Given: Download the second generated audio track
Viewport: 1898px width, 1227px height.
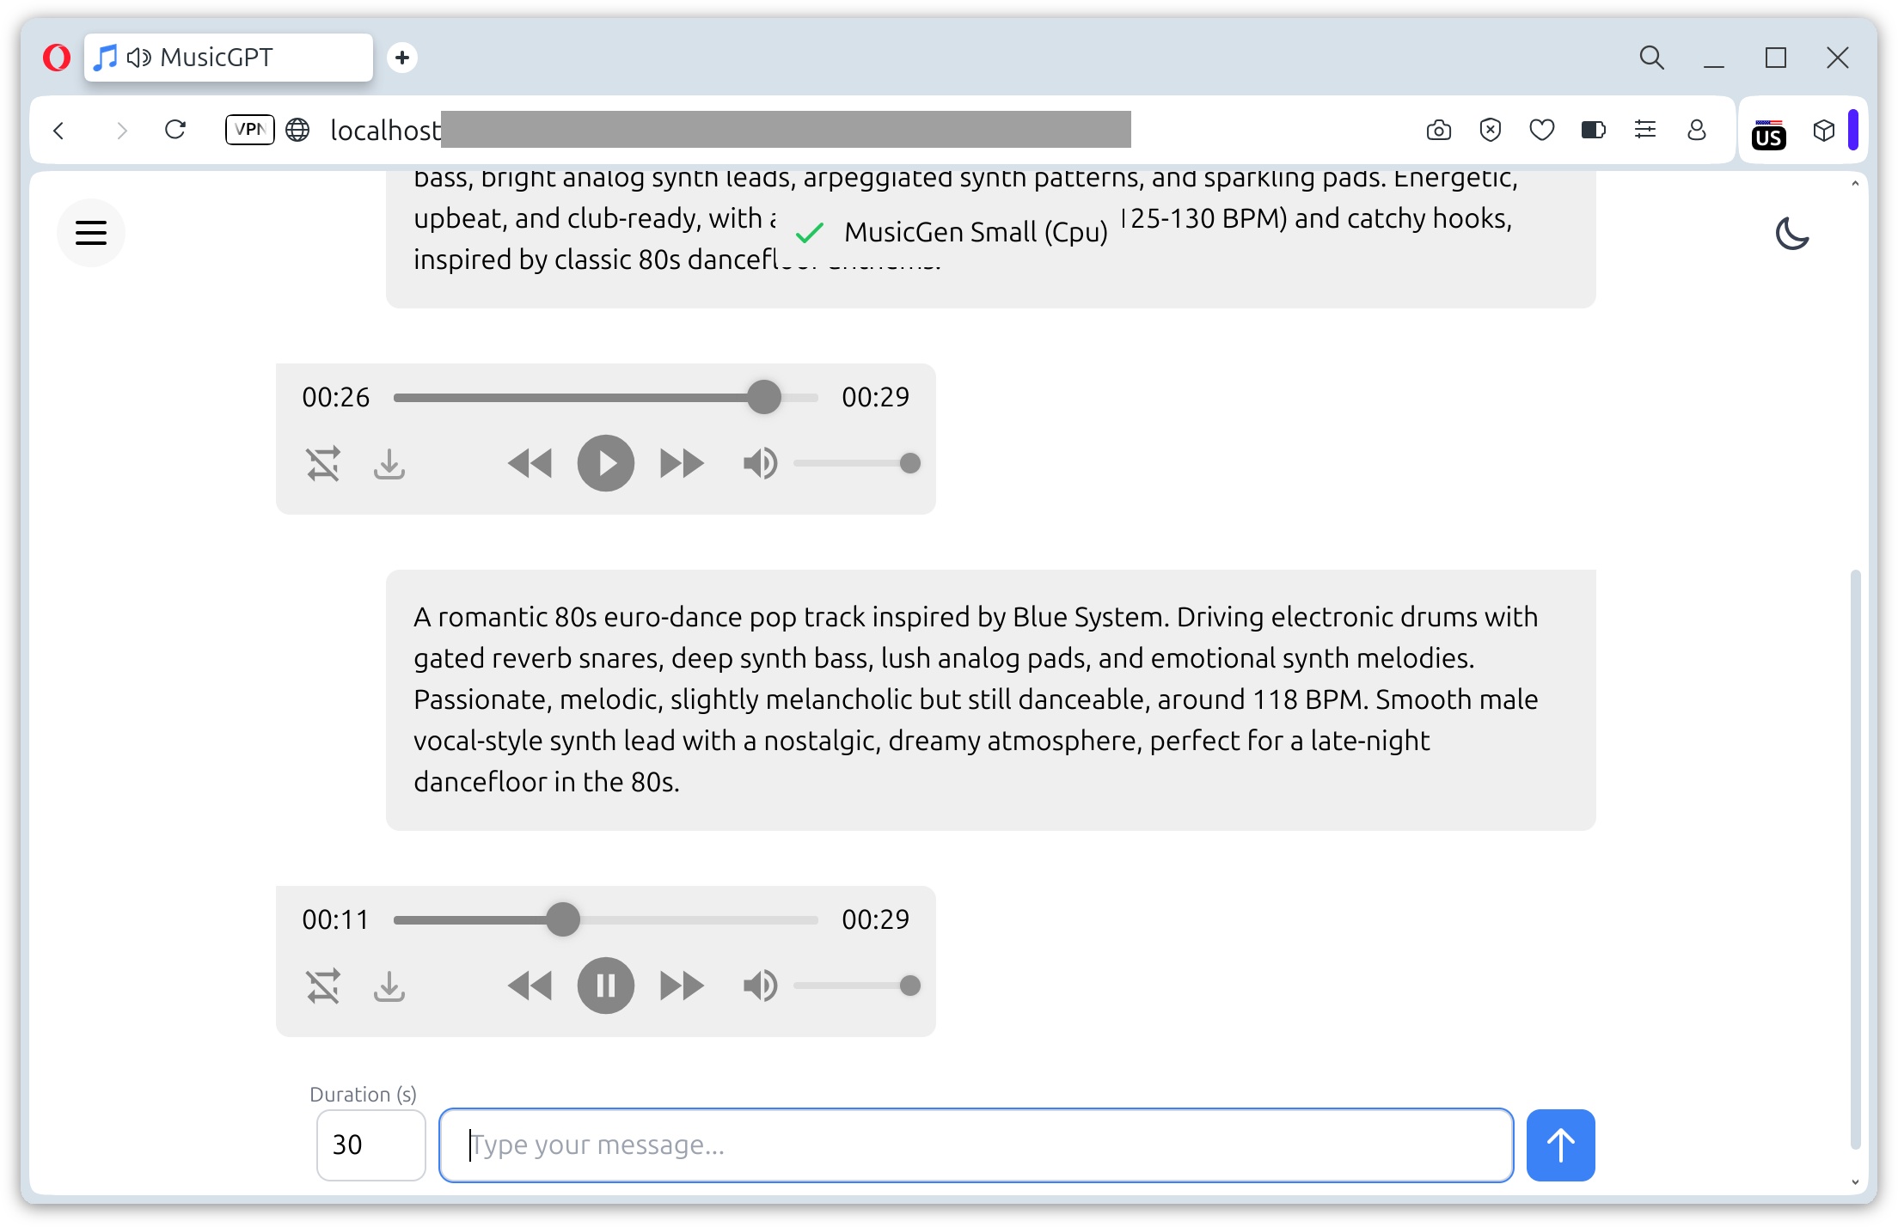Looking at the screenshot, I should (389, 986).
